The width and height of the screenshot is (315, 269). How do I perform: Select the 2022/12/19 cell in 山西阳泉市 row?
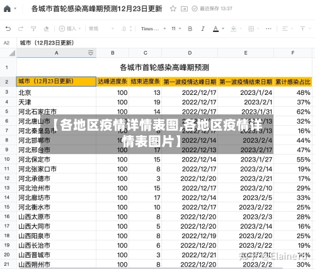(x=190, y=236)
